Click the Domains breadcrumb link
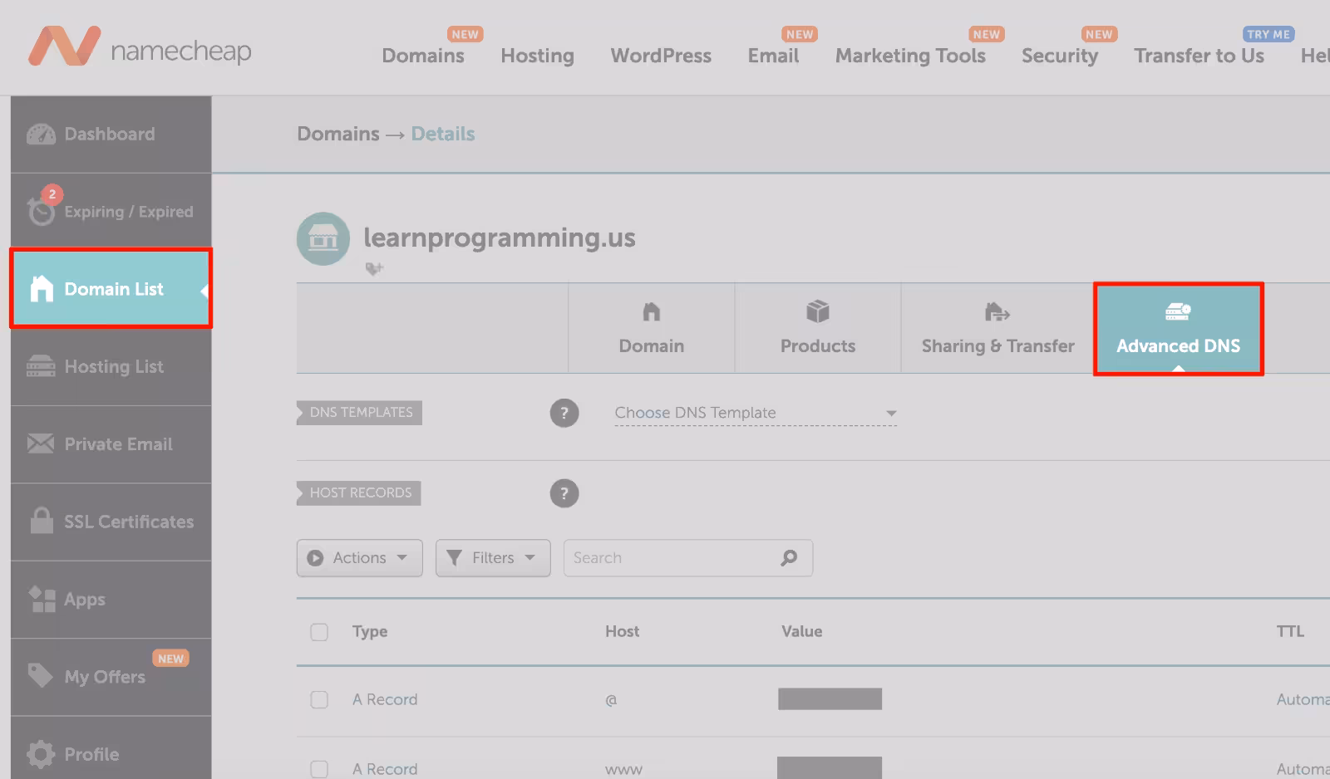The width and height of the screenshot is (1330, 779). [x=337, y=134]
